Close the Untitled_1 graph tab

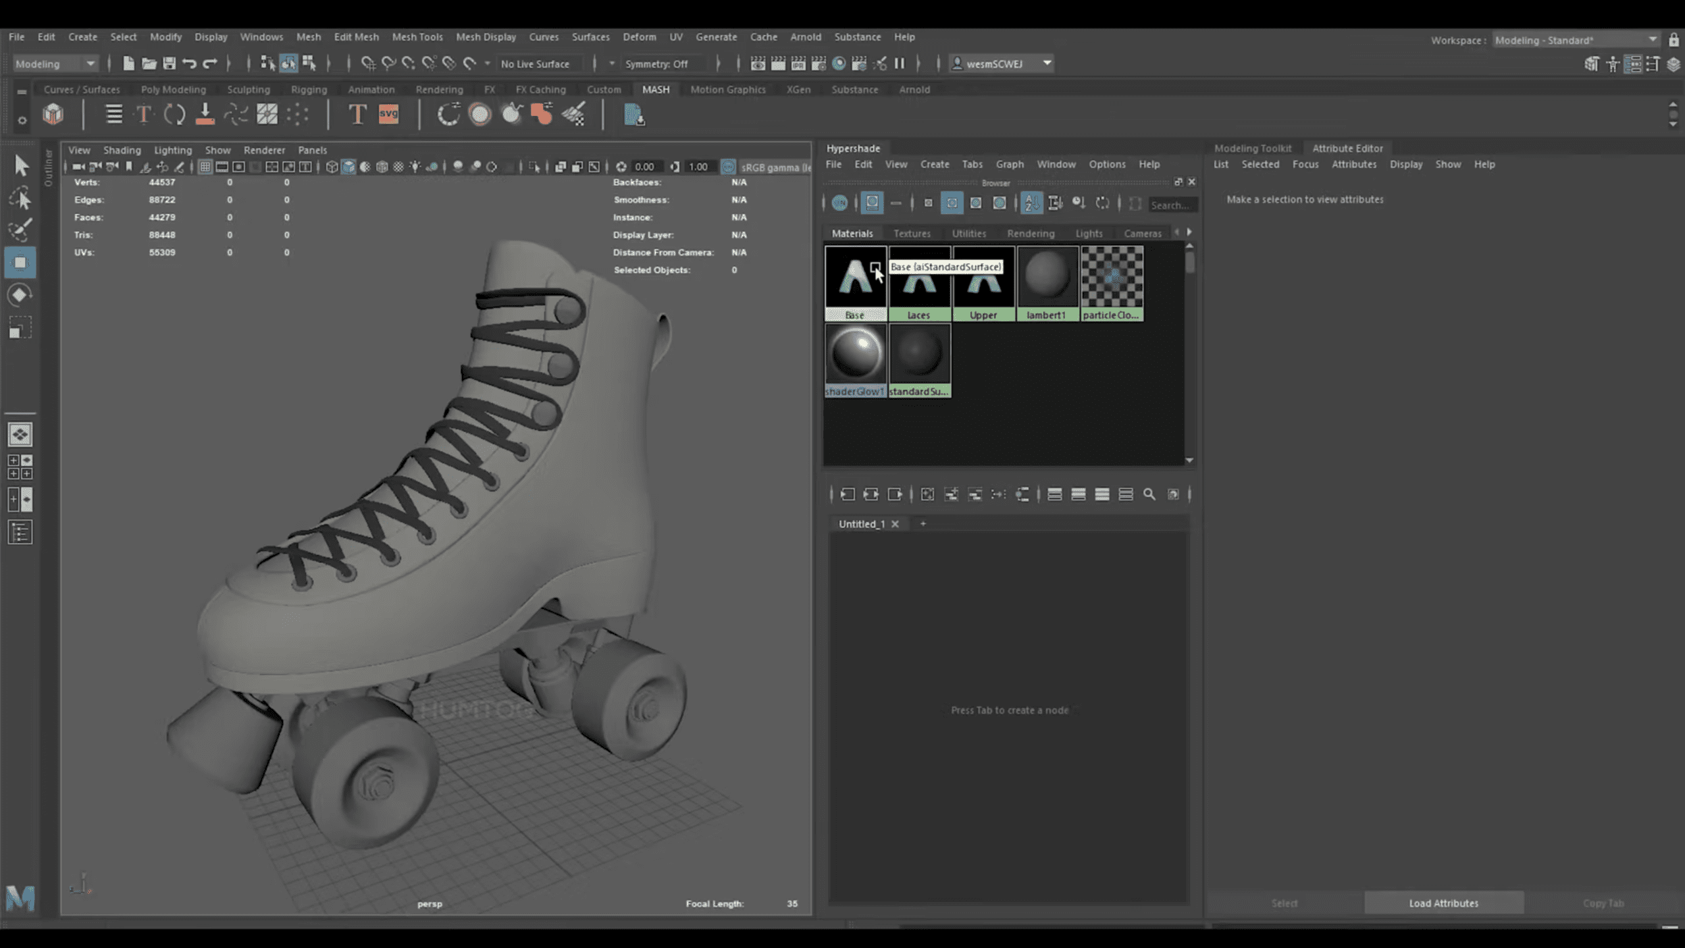click(895, 524)
